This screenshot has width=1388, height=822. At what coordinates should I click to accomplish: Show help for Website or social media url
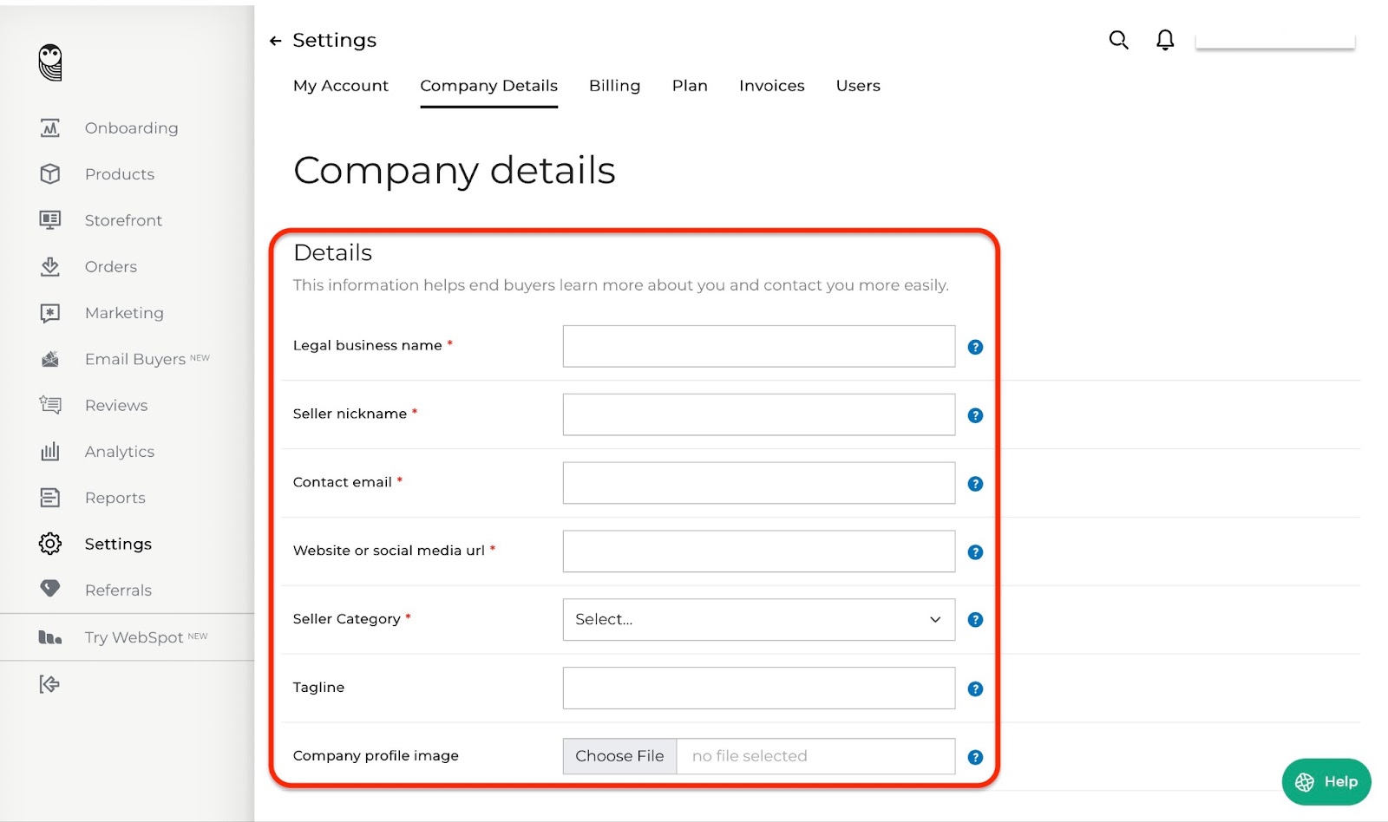pyautogui.click(x=975, y=552)
